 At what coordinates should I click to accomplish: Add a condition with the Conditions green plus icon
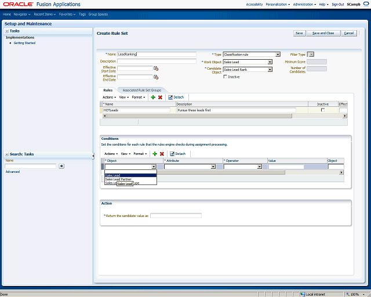155,154
